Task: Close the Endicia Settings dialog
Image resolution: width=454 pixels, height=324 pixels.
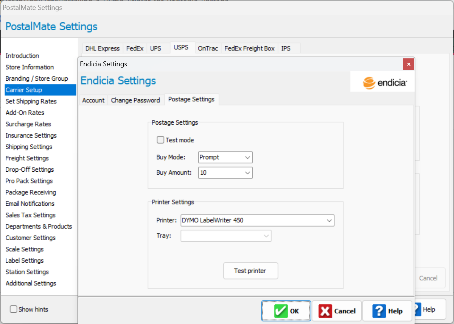Action: (408, 64)
